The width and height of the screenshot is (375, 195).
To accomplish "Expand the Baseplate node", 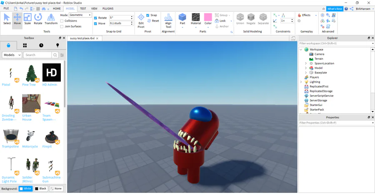I will point(306,73).
